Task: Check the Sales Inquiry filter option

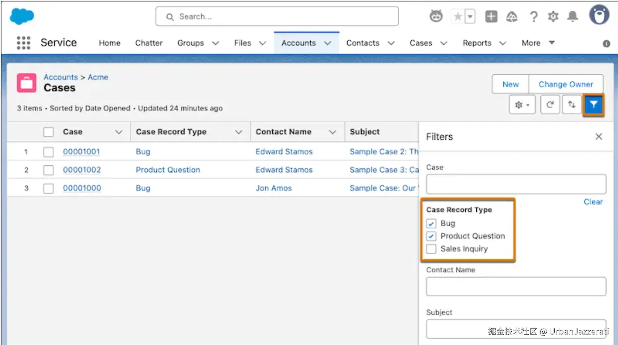Action: click(431, 249)
